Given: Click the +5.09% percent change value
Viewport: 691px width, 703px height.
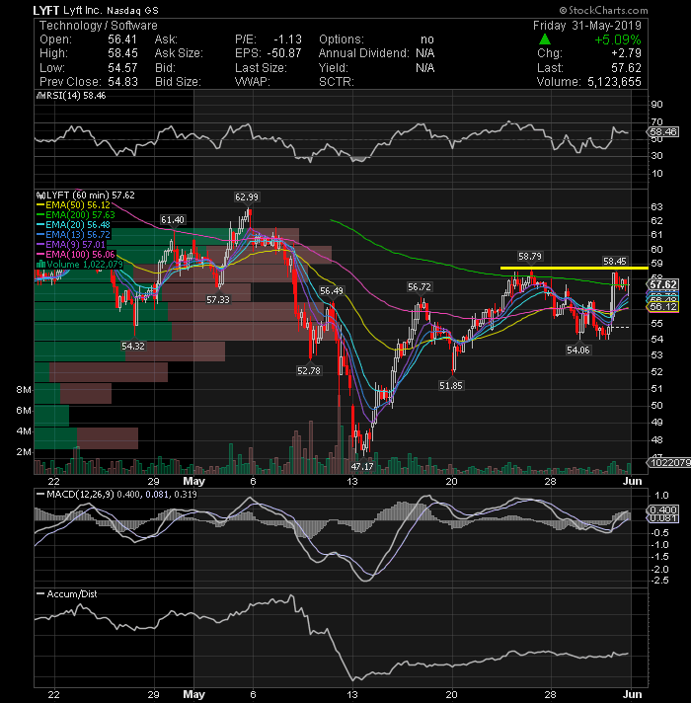Looking at the screenshot, I should click(x=618, y=39).
